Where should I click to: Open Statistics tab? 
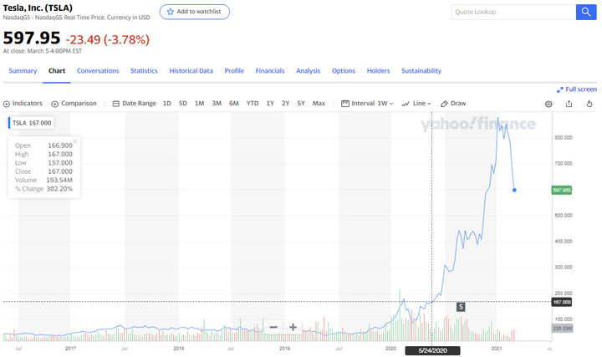(144, 71)
